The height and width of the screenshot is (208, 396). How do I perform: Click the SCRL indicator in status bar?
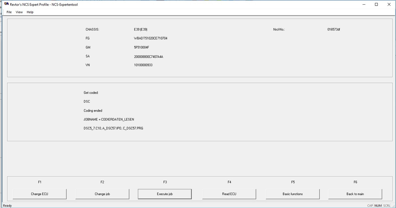[x=387, y=206]
